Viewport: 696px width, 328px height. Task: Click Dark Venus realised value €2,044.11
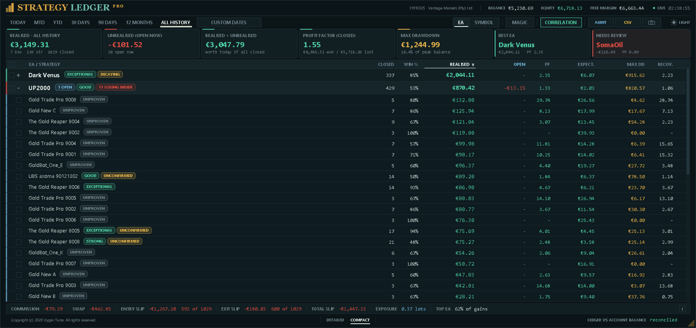click(460, 75)
